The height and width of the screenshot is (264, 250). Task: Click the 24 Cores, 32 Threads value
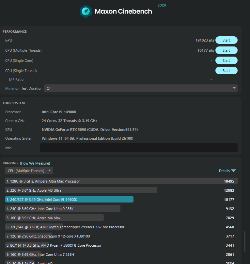70,121
